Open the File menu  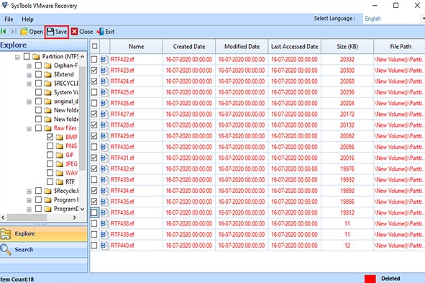click(9, 19)
